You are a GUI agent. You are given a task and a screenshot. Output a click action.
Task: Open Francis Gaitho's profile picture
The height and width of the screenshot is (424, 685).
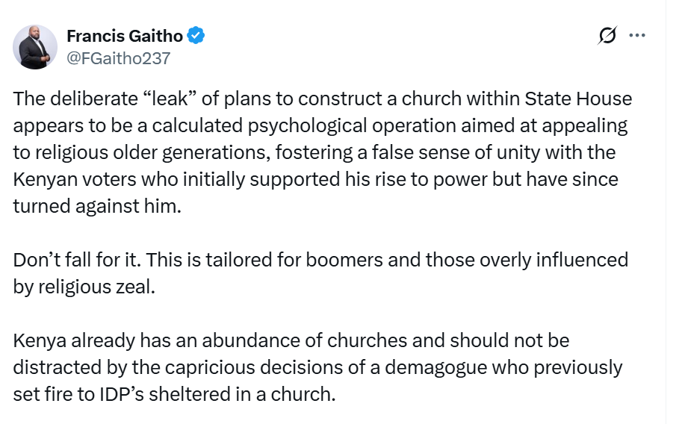point(35,47)
